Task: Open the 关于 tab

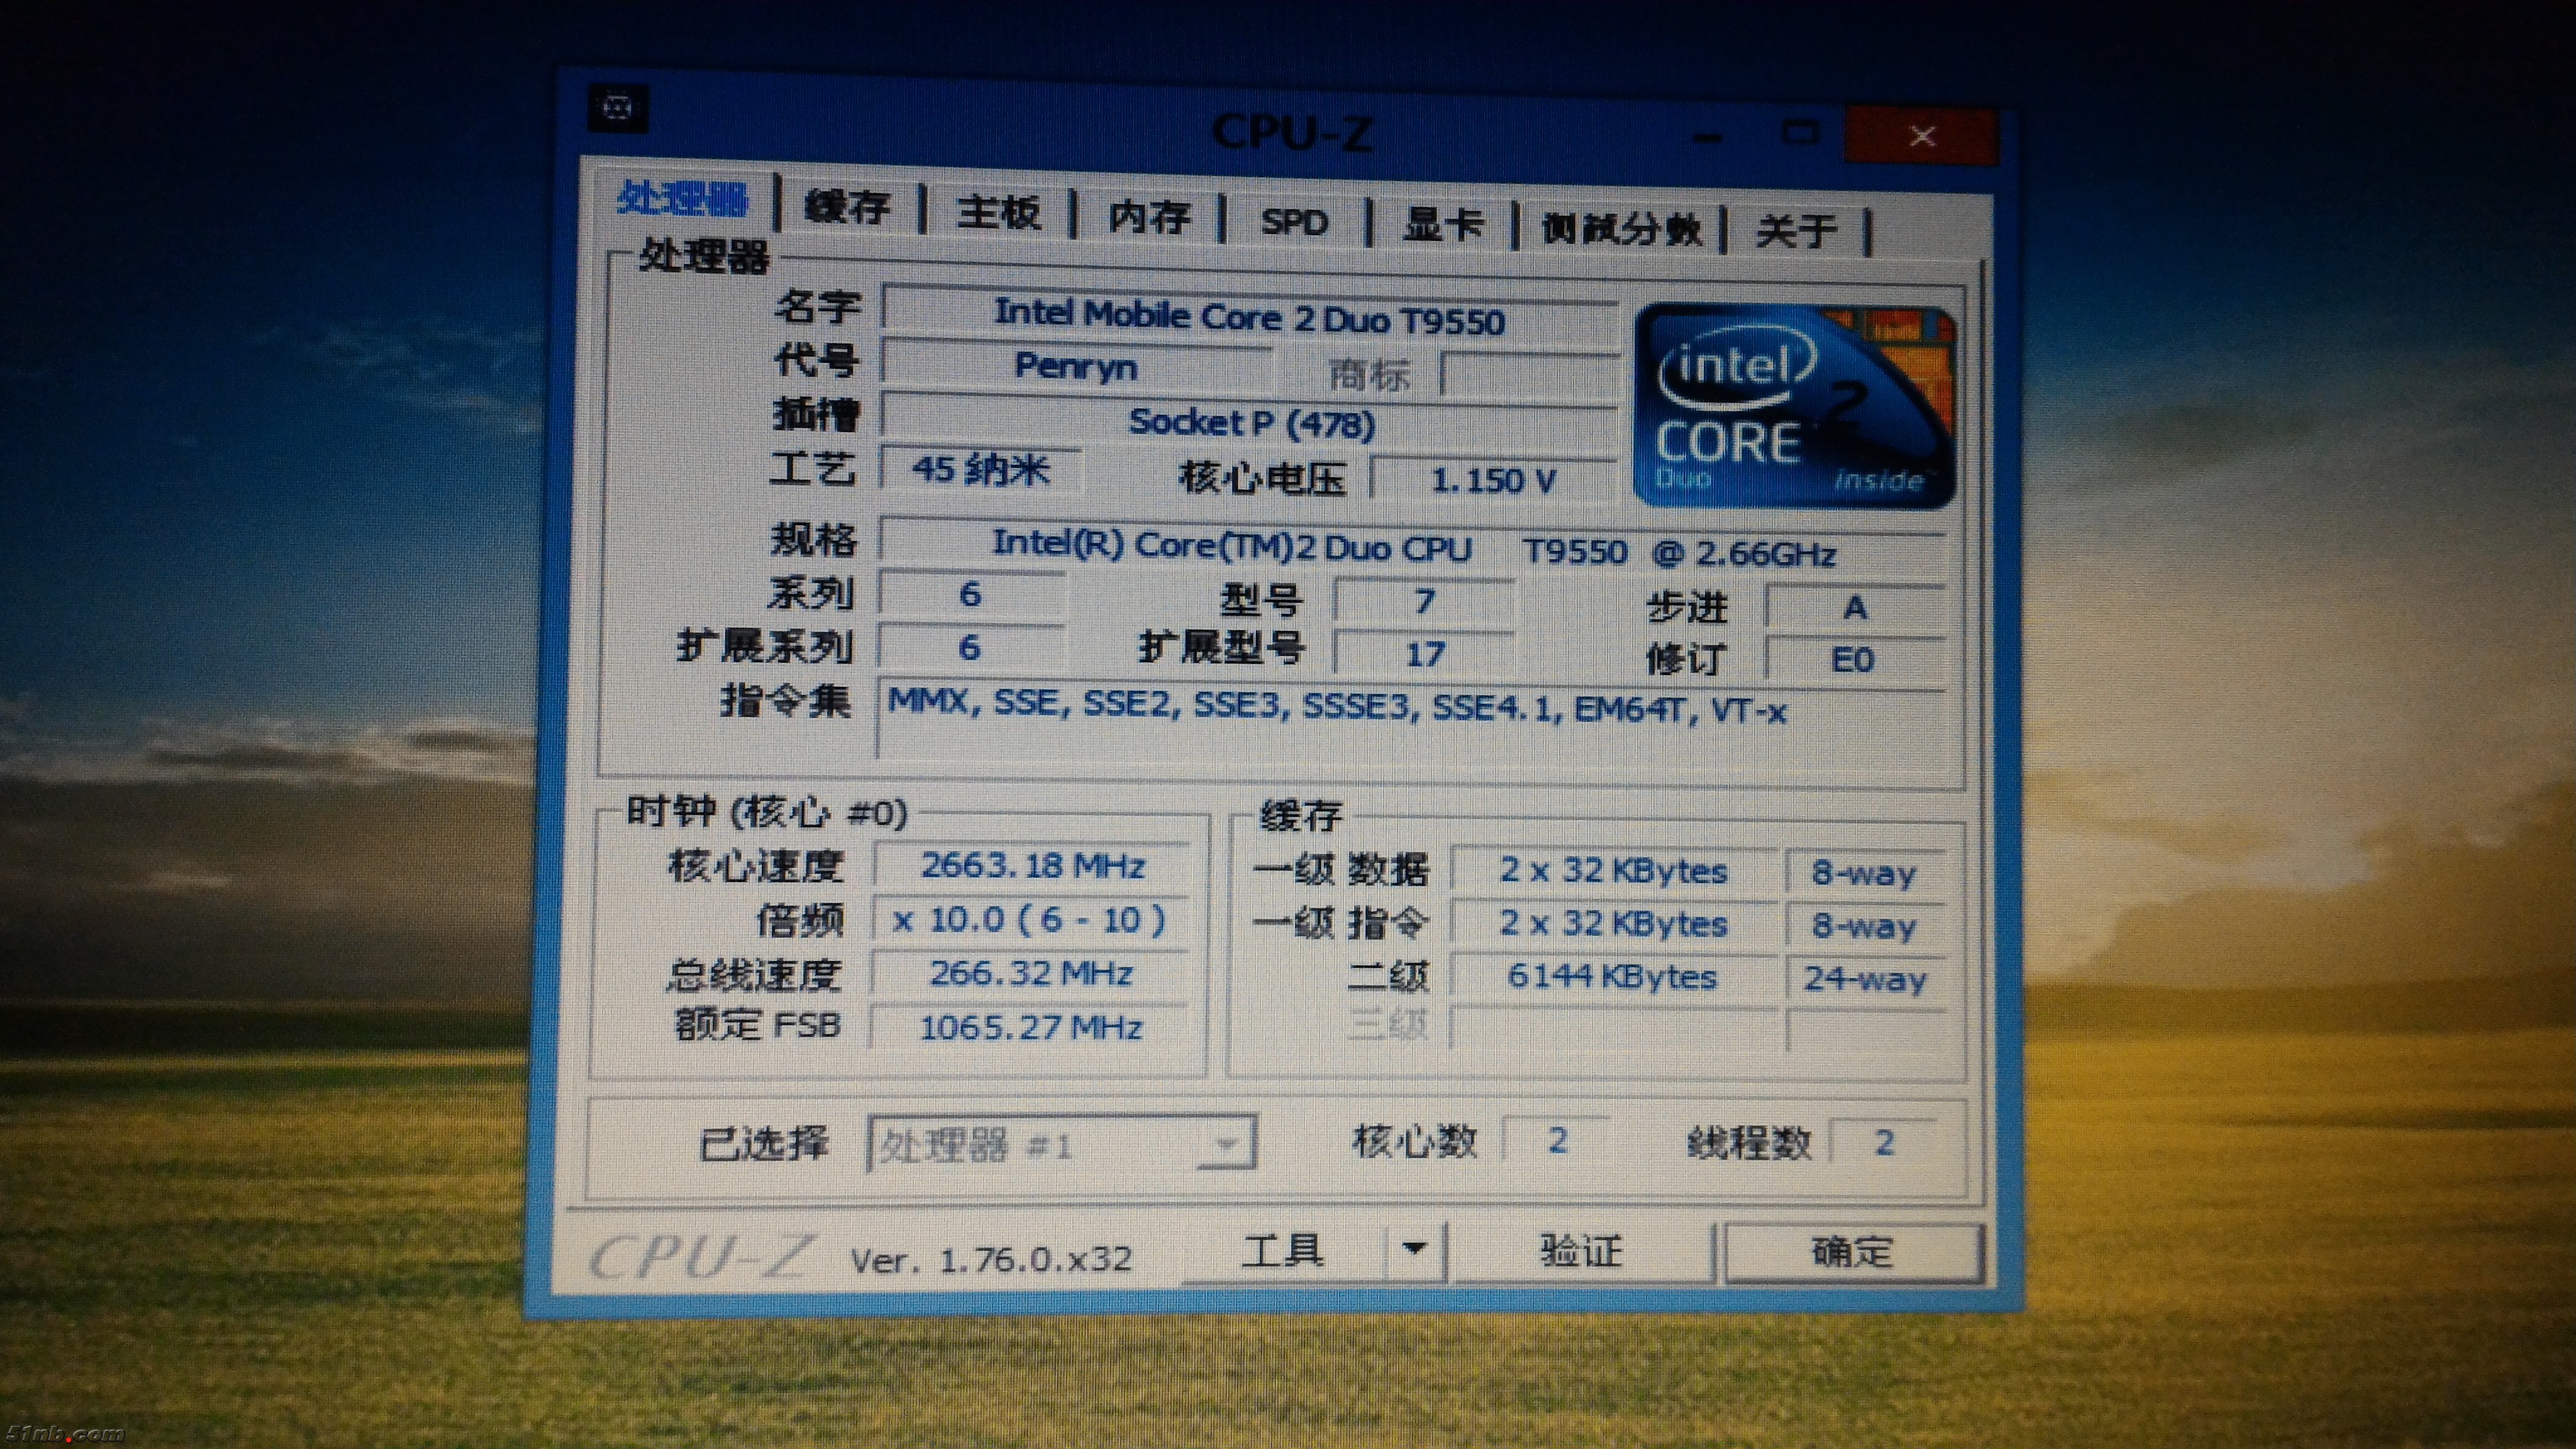Action: coord(1796,231)
